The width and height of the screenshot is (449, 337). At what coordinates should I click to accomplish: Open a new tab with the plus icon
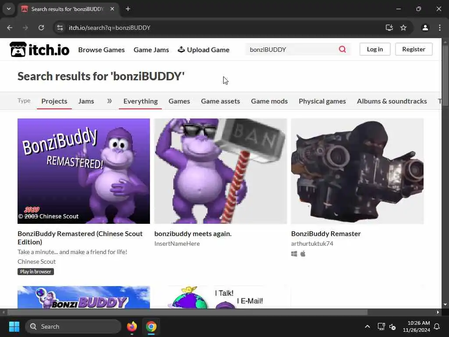point(128,9)
